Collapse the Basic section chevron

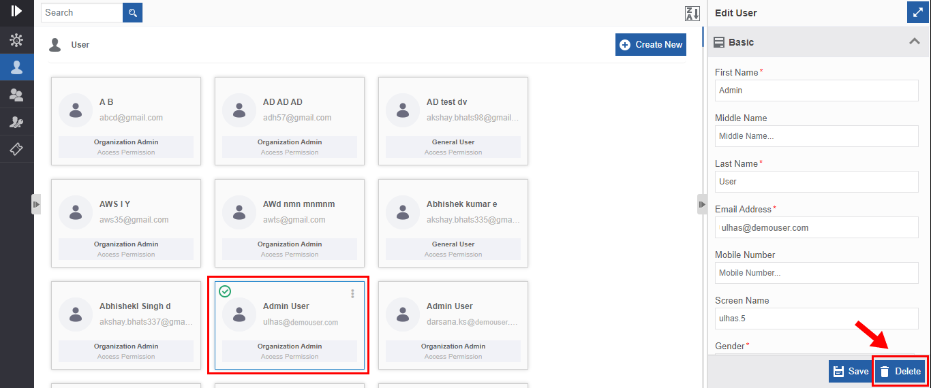pyautogui.click(x=915, y=42)
